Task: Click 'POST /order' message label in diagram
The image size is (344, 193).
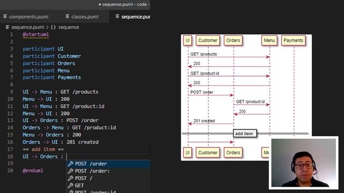Action: [x=202, y=92]
